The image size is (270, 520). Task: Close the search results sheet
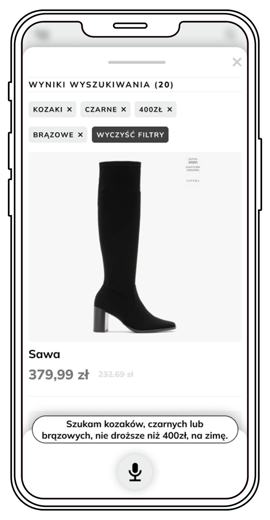(x=237, y=62)
